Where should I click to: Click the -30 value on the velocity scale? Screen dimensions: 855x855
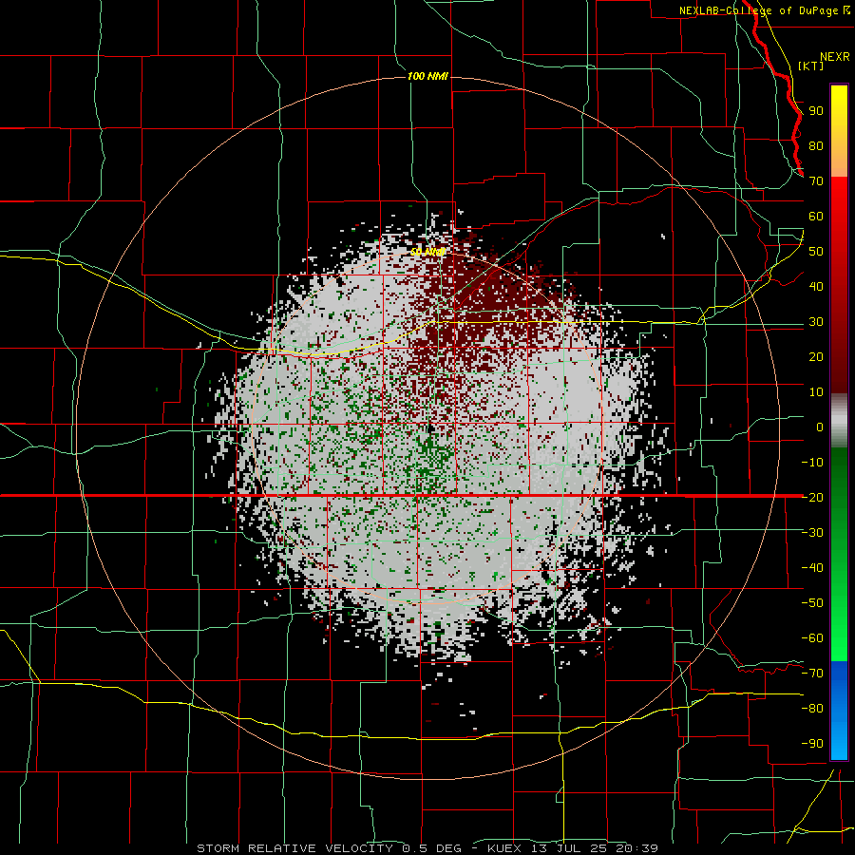(x=812, y=533)
